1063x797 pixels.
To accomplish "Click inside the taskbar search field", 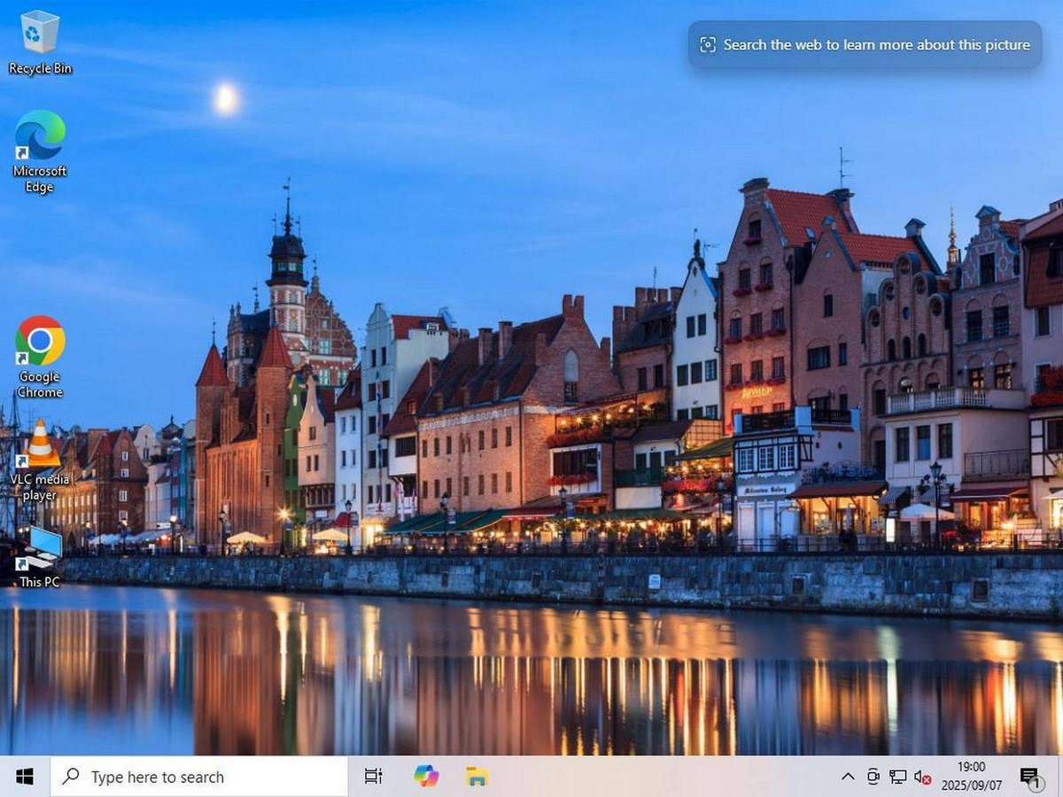I will pyautogui.click(x=195, y=777).
